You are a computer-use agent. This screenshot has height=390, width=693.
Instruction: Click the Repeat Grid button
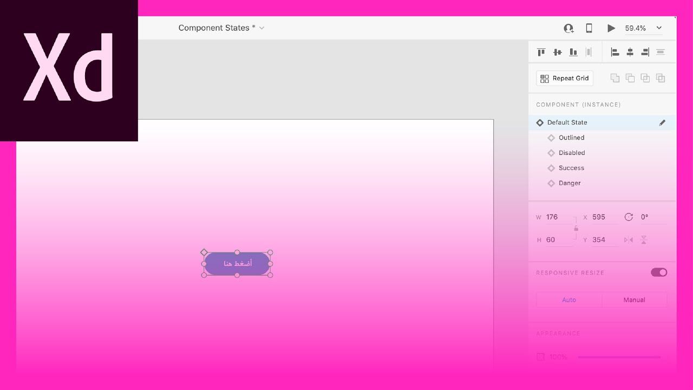tap(565, 79)
